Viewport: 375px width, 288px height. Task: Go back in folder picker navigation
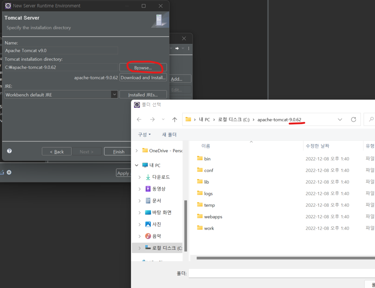(139, 119)
